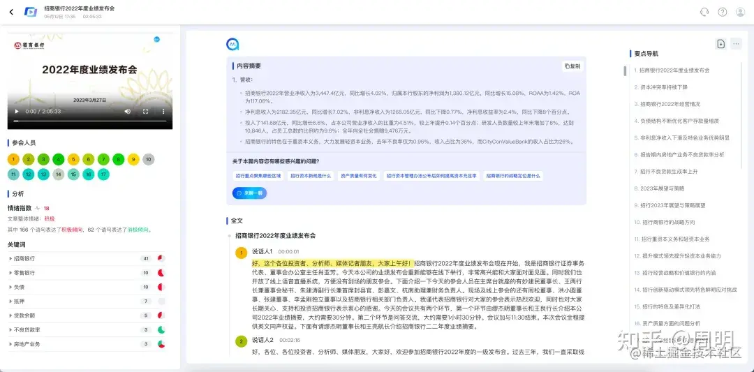Screen dimensions: 754x372
Task: Ask suggested question 招商银行的战略定位是什么
Action: click(513, 176)
